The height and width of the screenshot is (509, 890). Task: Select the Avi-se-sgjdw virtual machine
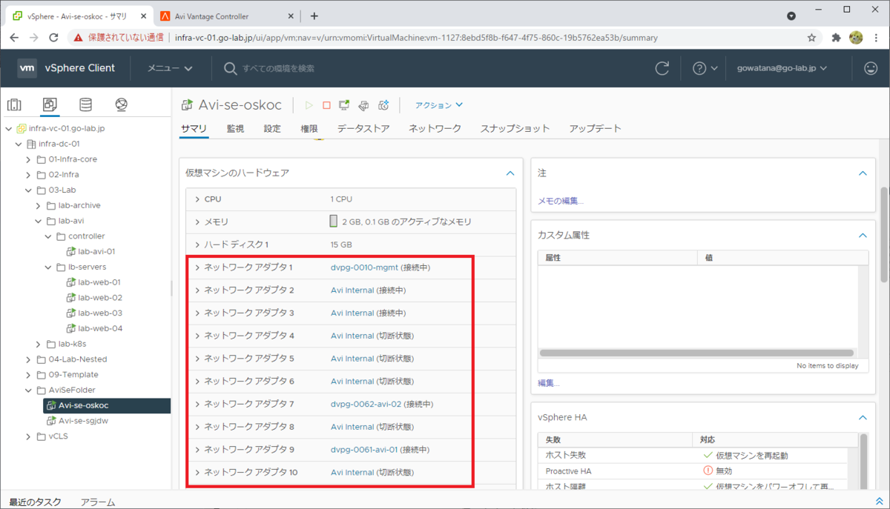pos(84,421)
